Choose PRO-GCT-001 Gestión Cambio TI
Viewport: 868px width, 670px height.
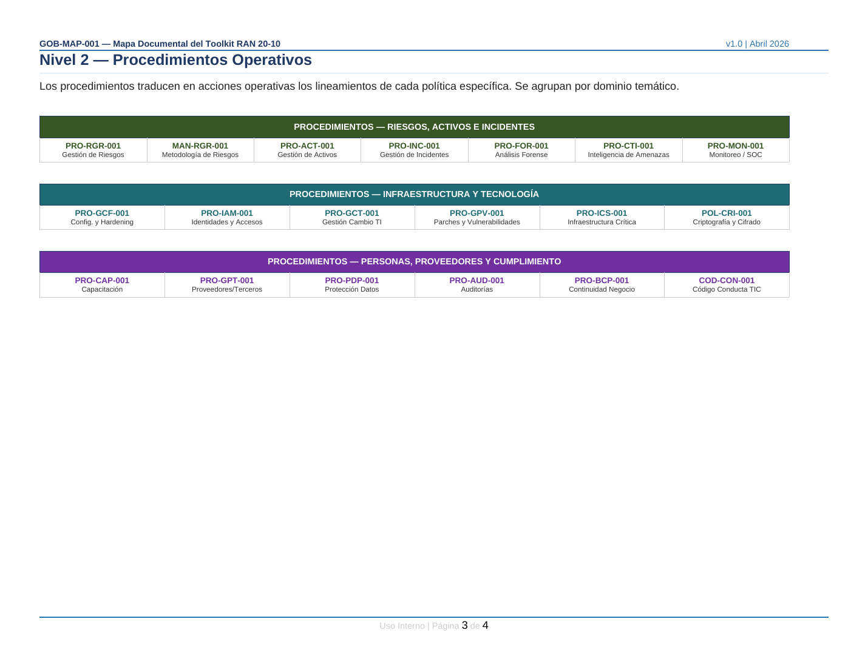point(352,218)
